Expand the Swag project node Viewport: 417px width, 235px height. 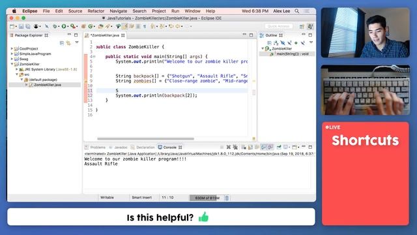(12, 59)
